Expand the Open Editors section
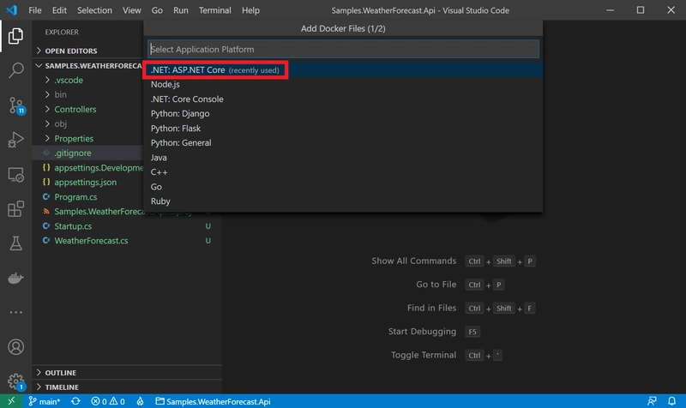The width and height of the screenshot is (686, 408). (71, 51)
